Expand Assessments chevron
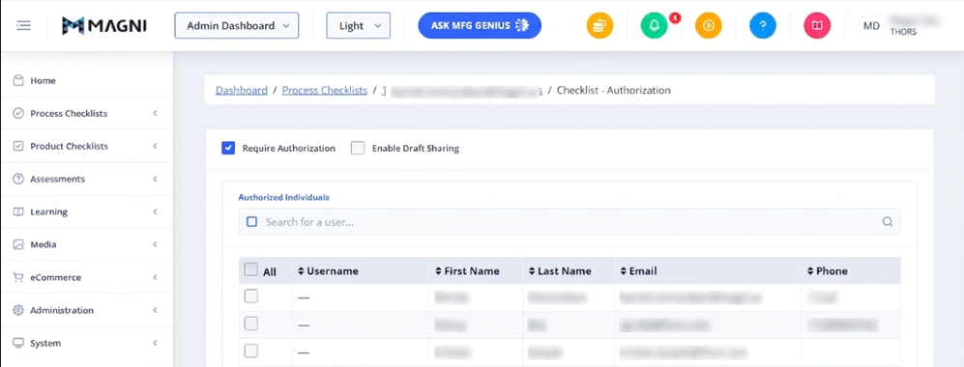The height and width of the screenshot is (367, 964). click(155, 179)
